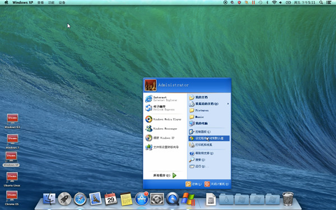This screenshot has width=336, height=210.
Task: Click the Log Off button
Action: 194,184
